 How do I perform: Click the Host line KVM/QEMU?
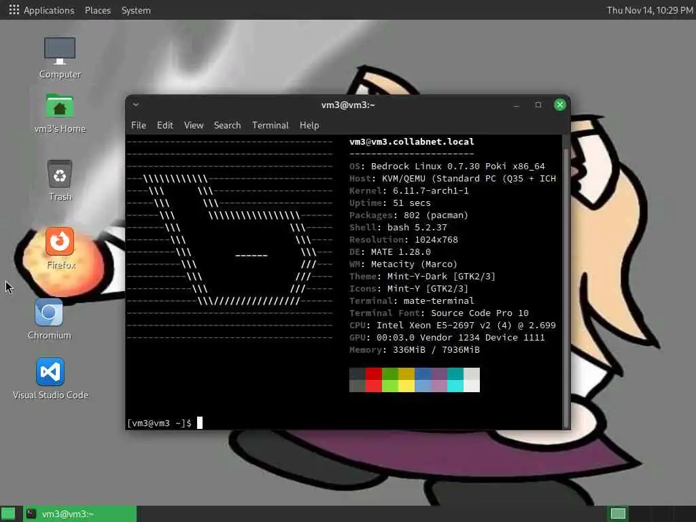pos(452,179)
